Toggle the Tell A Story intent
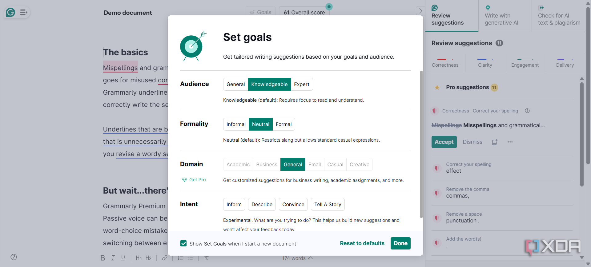Image resolution: width=591 pixels, height=267 pixels. (328, 204)
